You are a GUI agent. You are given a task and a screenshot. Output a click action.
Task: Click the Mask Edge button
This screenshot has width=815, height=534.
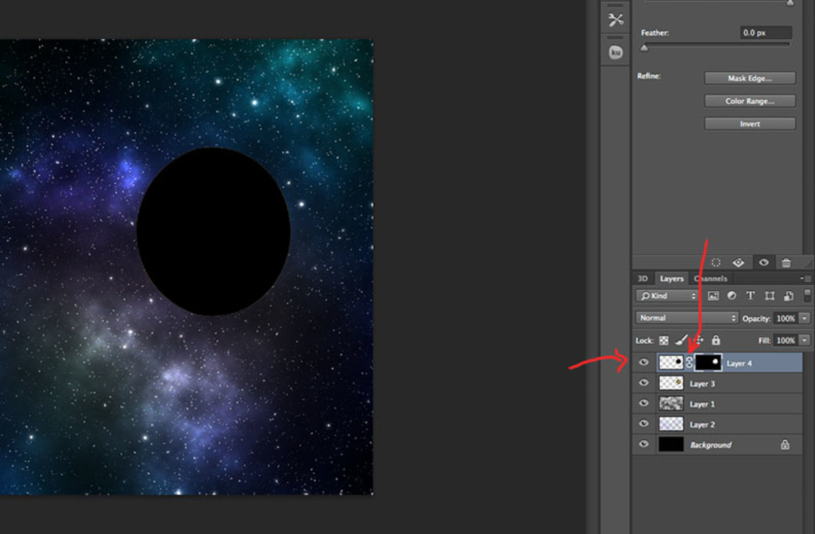point(750,77)
